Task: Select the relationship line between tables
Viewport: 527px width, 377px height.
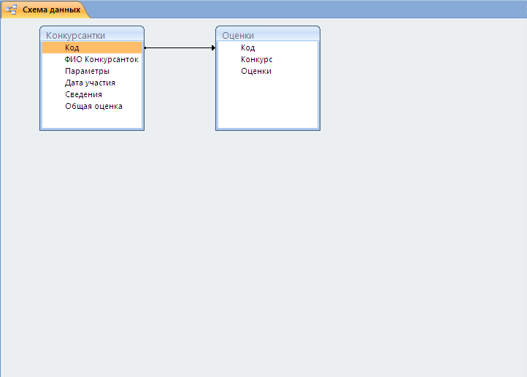Action: pyautogui.click(x=180, y=47)
